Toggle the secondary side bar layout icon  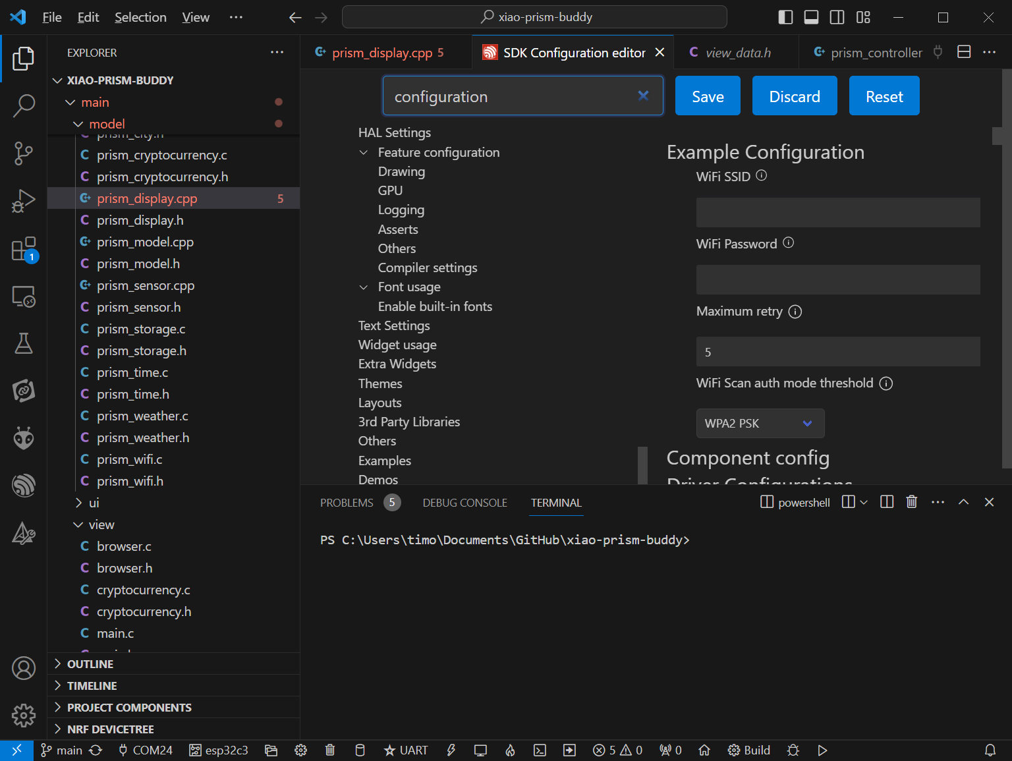coord(837,17)
